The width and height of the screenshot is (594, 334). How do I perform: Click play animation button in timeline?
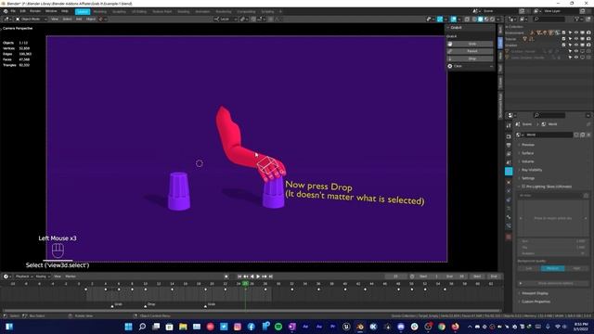click(x=258, y=276)
